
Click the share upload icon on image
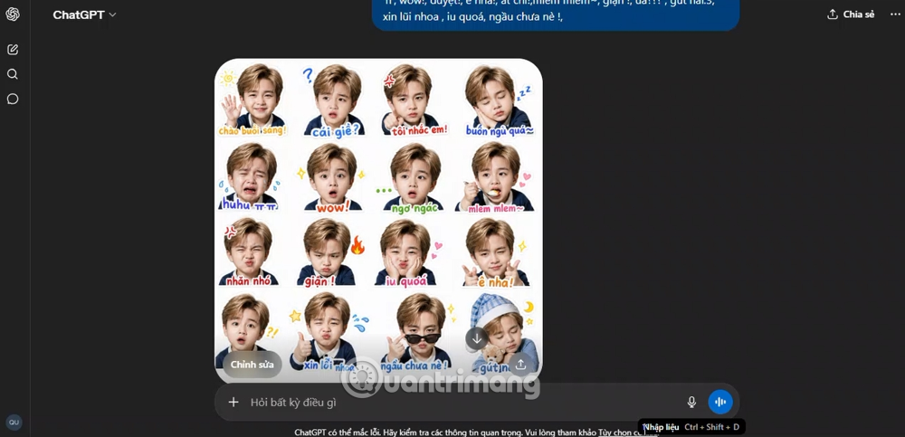tap(520, 365)
